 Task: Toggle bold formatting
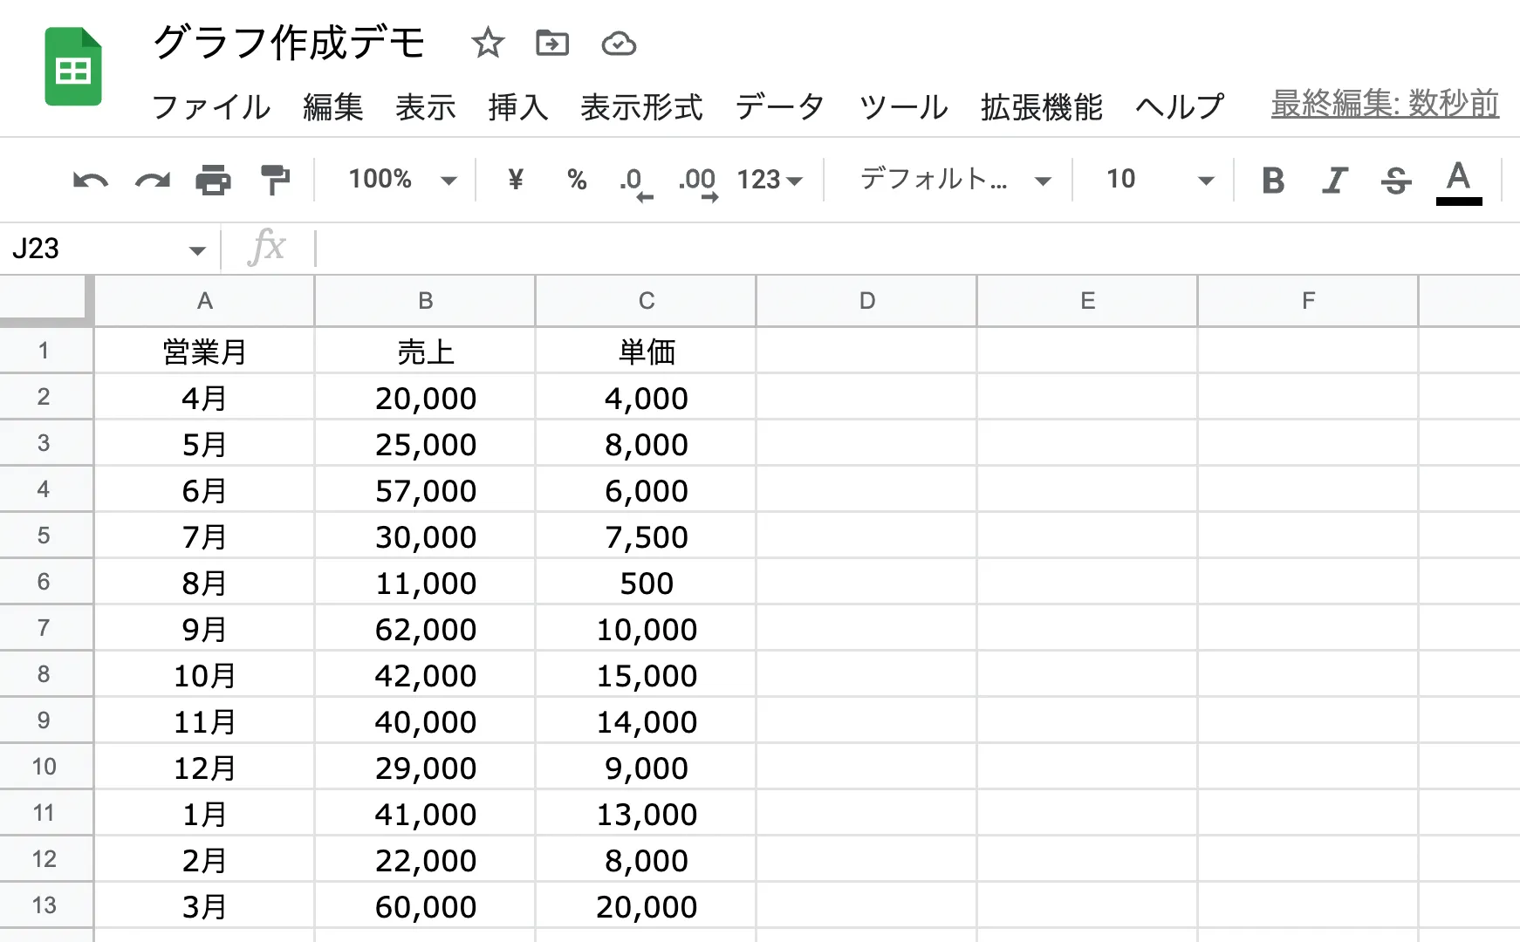(1273, 181)
